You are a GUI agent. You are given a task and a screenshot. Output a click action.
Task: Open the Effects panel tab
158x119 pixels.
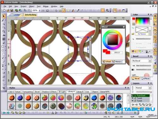145,79
